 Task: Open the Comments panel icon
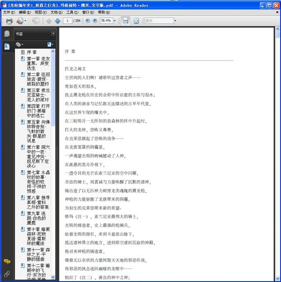pyautogui.click(x=7, y=261)
